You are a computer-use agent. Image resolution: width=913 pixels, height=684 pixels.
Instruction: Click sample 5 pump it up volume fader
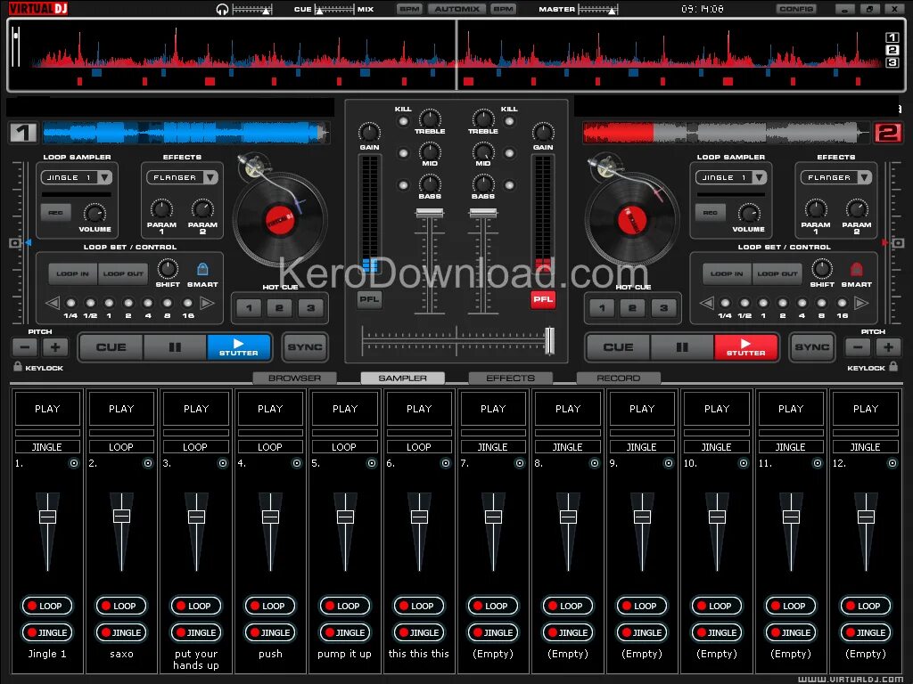tap(345, 517)
